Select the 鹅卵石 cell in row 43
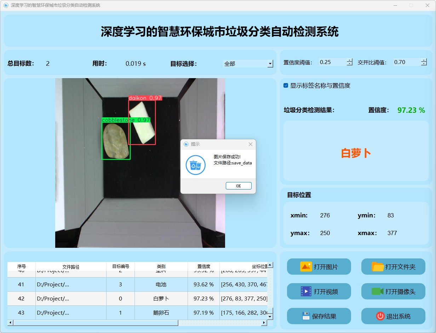Screen dimensions: 436x333 click(161, 313)
